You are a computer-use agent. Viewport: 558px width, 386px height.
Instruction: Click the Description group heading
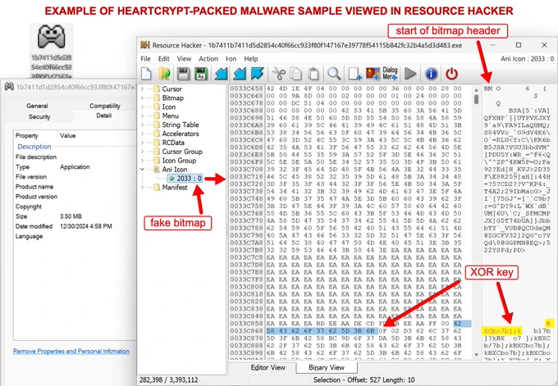(34, 147)
